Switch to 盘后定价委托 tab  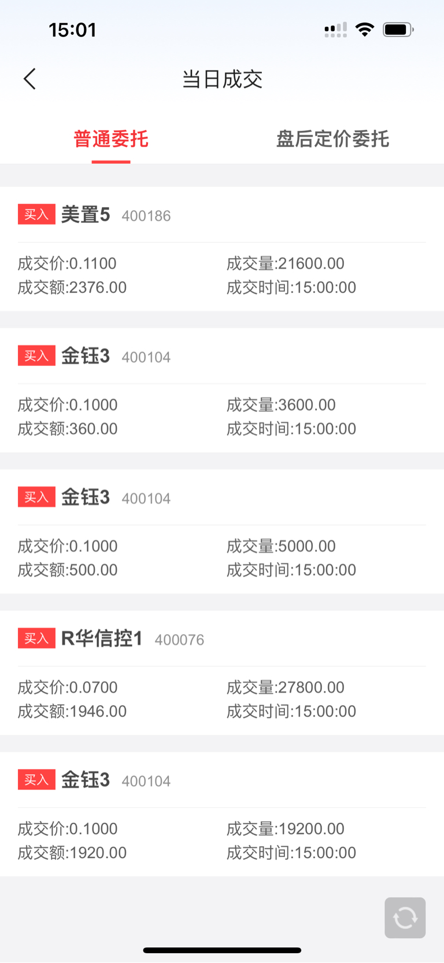point(332,139)
